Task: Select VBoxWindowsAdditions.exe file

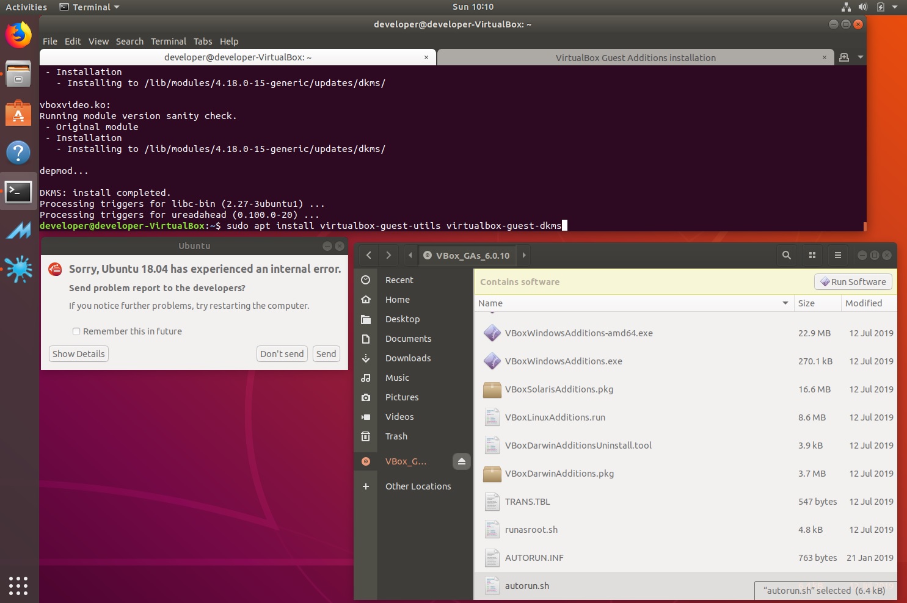Action: coord(685,361)
